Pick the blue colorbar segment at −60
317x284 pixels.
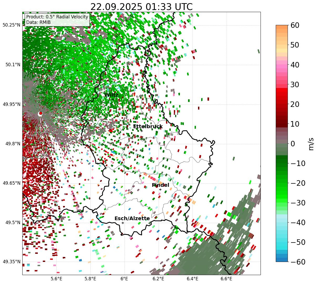coord(282,260)
